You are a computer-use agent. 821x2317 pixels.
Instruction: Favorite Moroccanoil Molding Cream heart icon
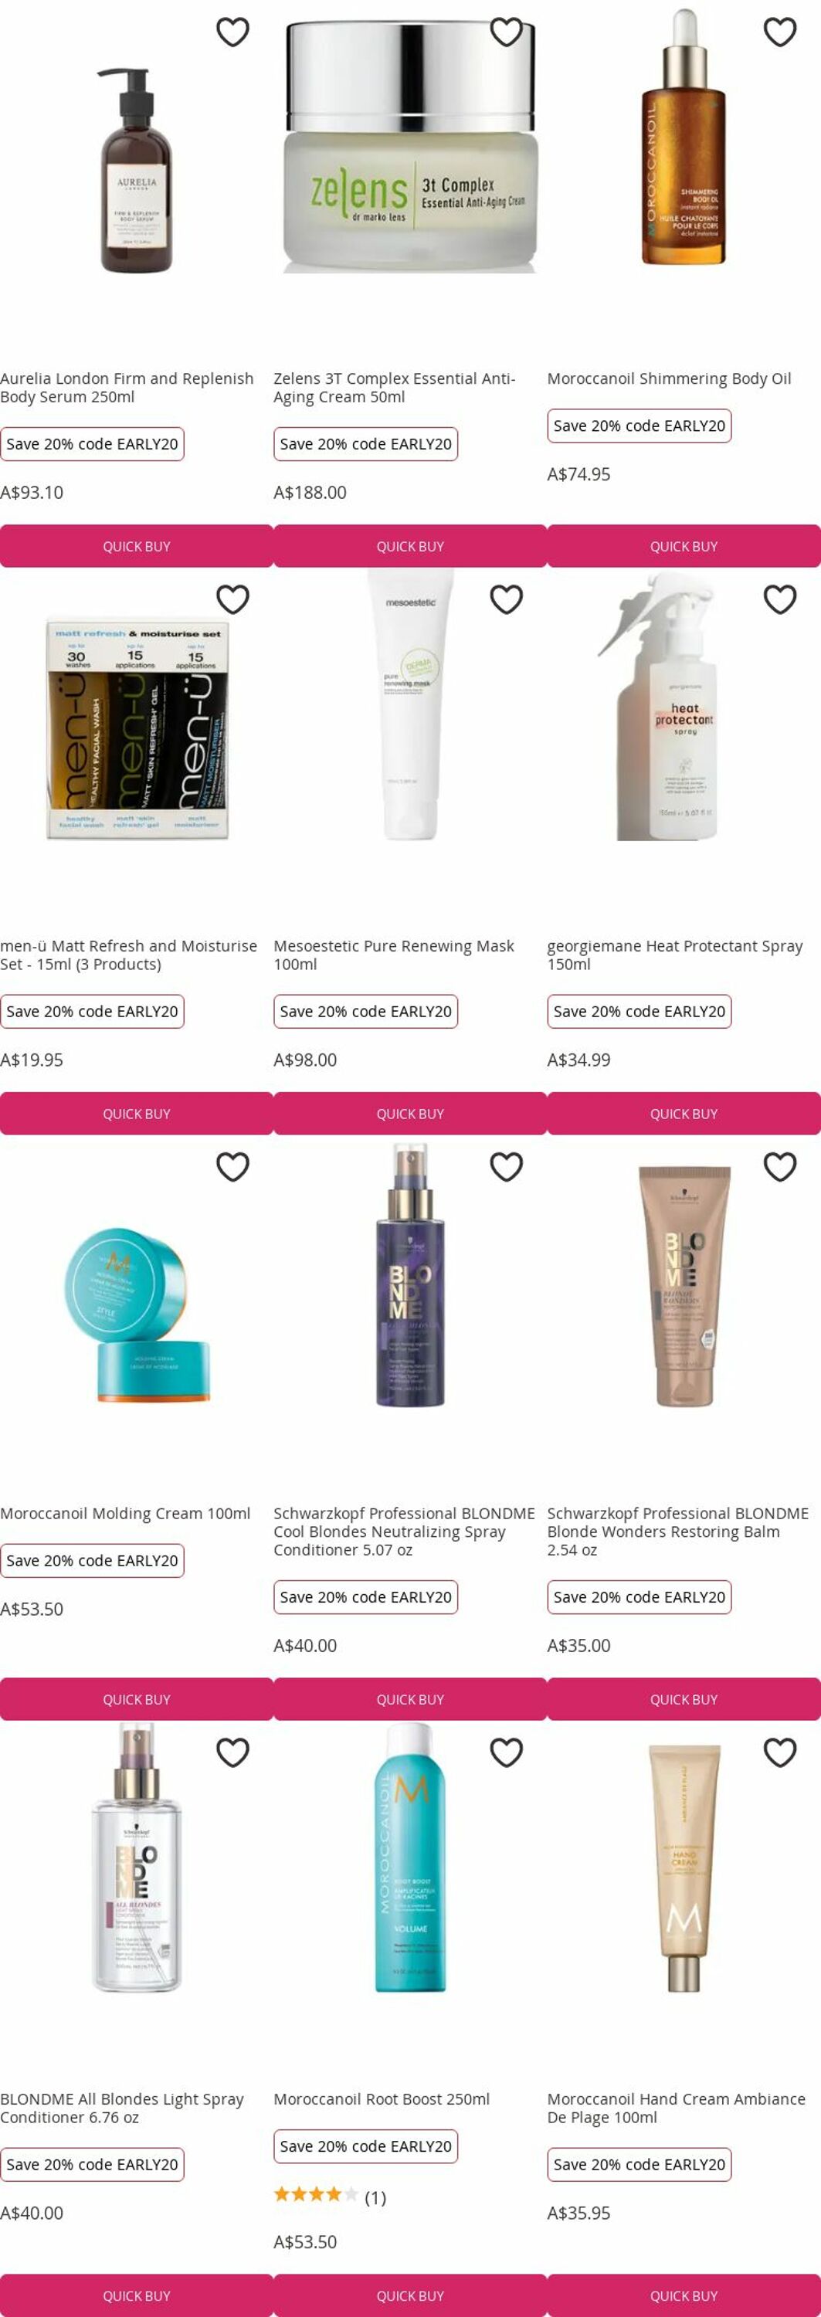point(233,1166)
